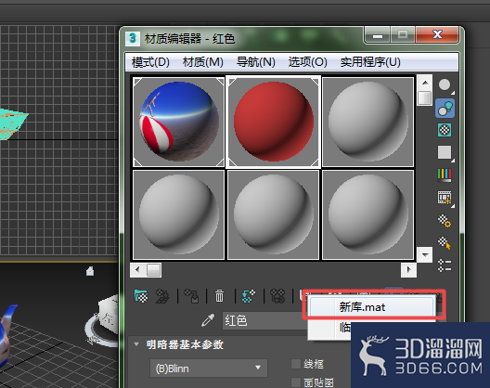Click the sample slots scroll right arrow
The image size is (490, 388).
[x=408, y=269]
